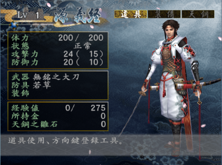Click the 経験値 0/275 row
Viewport: 222px width, 165px height.
click(x=58, y=108)
